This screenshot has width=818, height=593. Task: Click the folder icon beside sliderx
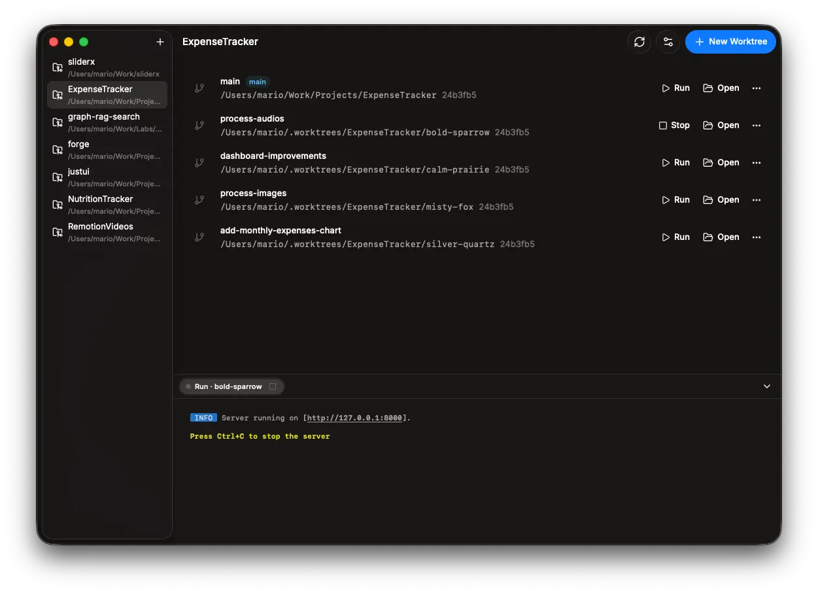click(58, 67)
